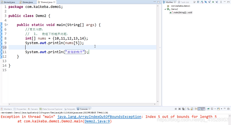Click the int[] nums declaration line 8

click(x=56, y=38)
